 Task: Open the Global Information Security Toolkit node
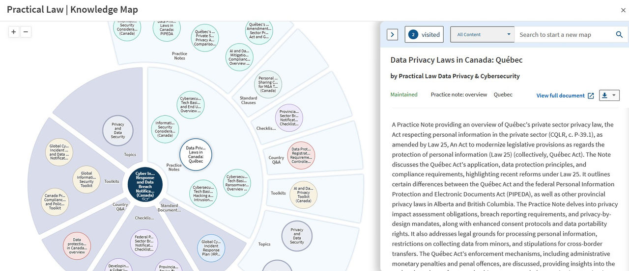click(x=86, y=179)
